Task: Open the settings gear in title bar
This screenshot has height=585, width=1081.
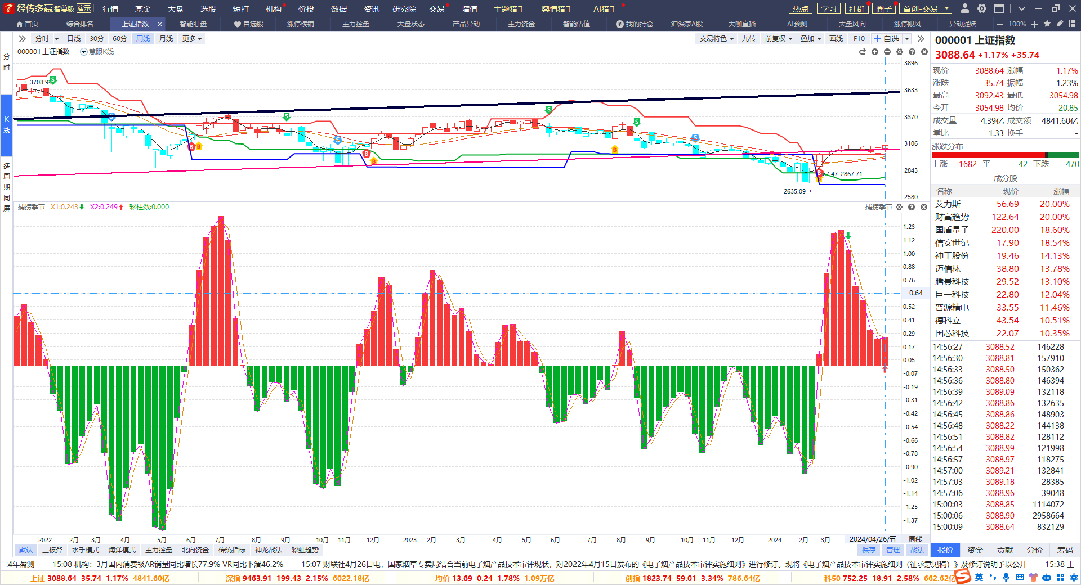Action: (x=982, y=8)
